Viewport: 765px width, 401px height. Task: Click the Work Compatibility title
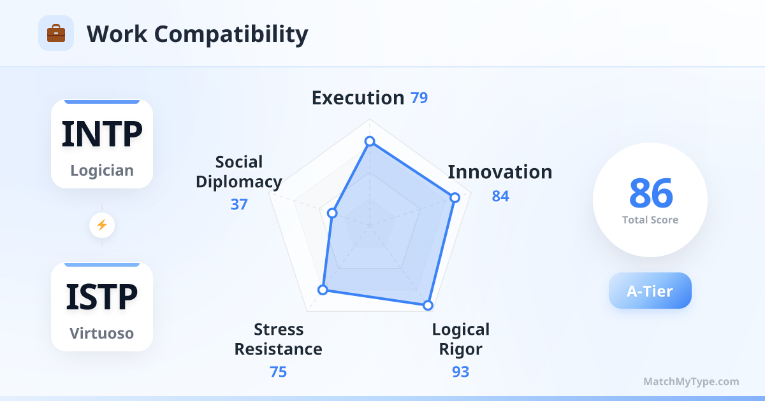pos(198,34)
